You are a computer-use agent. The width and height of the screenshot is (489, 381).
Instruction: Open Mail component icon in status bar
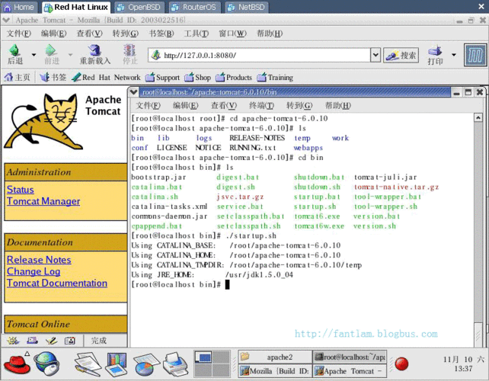32,341
